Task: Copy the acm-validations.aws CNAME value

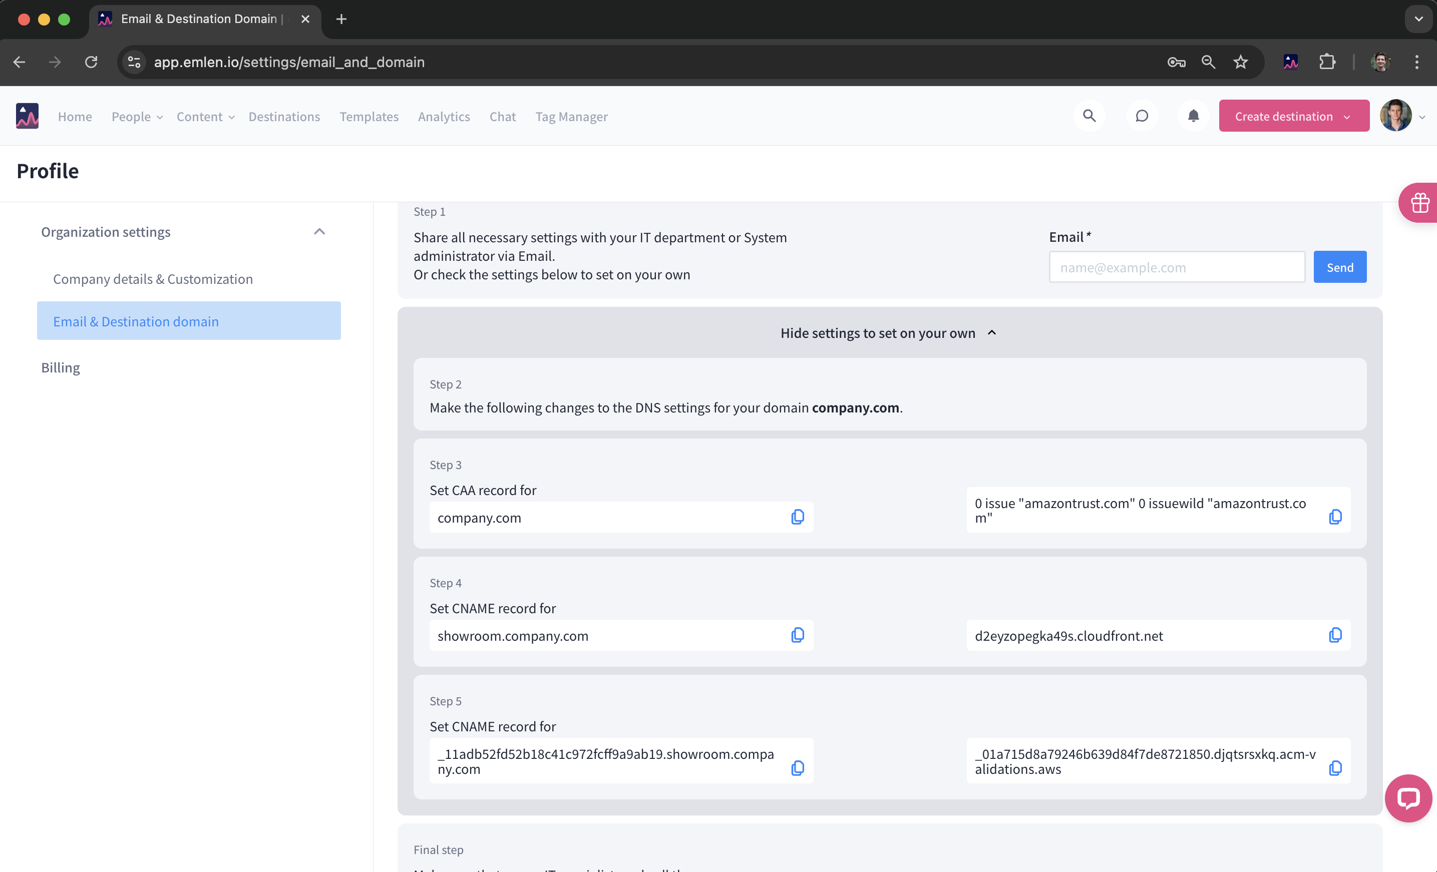Action: (1335, 768)
